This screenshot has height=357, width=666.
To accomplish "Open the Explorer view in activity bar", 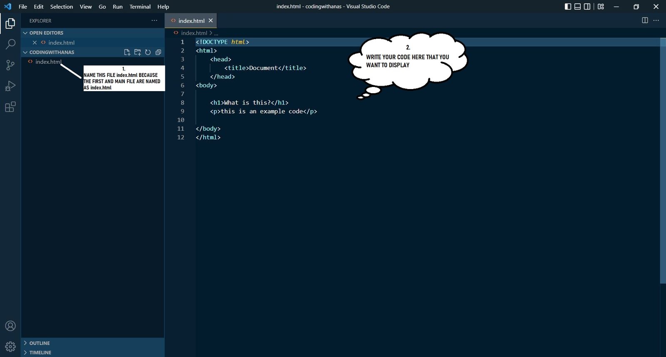I will [x=10, y=23].
